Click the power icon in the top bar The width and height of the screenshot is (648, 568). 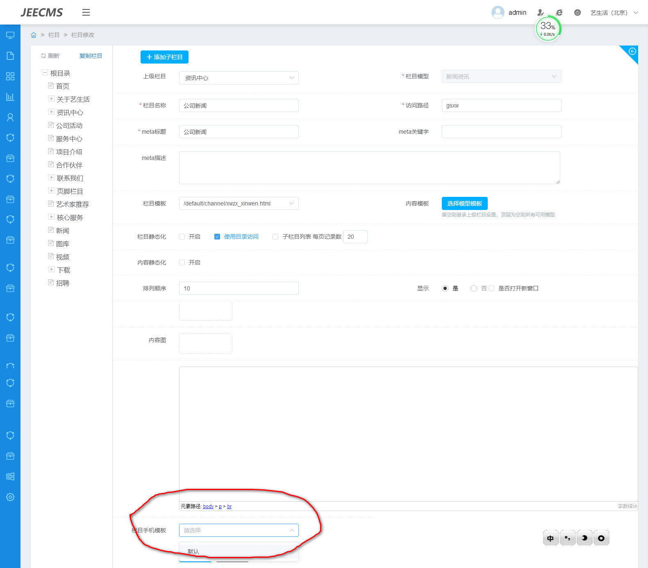tap(577, 13)
